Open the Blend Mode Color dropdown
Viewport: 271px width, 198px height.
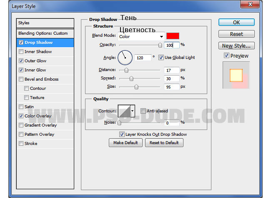(x=141, y=37)
